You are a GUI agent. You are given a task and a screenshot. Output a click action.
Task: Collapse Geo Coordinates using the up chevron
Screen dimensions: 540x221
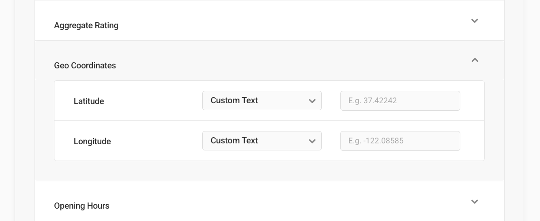pyautogui.click(x=474, y=60)
